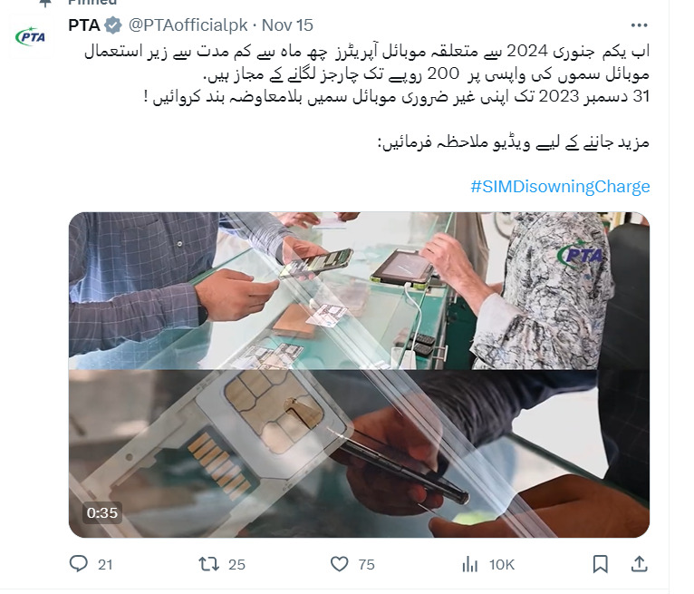The image size is (694, 594).
Task: Click the PTA watermark logo in video
Action: pos(581,255)
